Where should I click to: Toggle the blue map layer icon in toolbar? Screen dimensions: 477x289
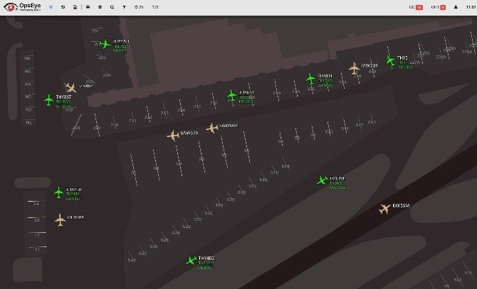[x=51, y=7]
